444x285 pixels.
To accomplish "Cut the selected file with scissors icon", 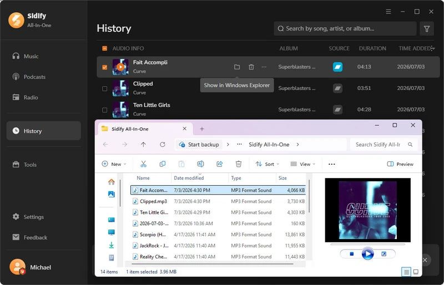I will click(x=144, y=164).
